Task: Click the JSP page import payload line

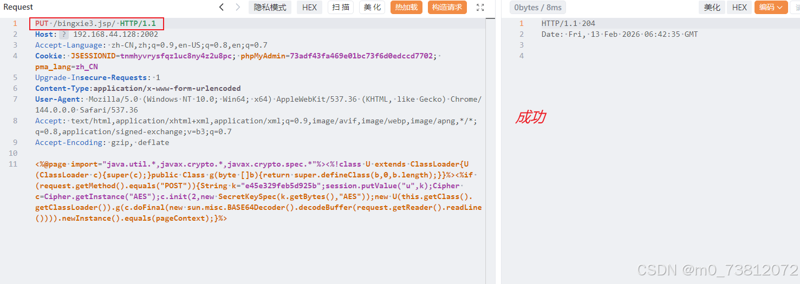Action: 258,191
